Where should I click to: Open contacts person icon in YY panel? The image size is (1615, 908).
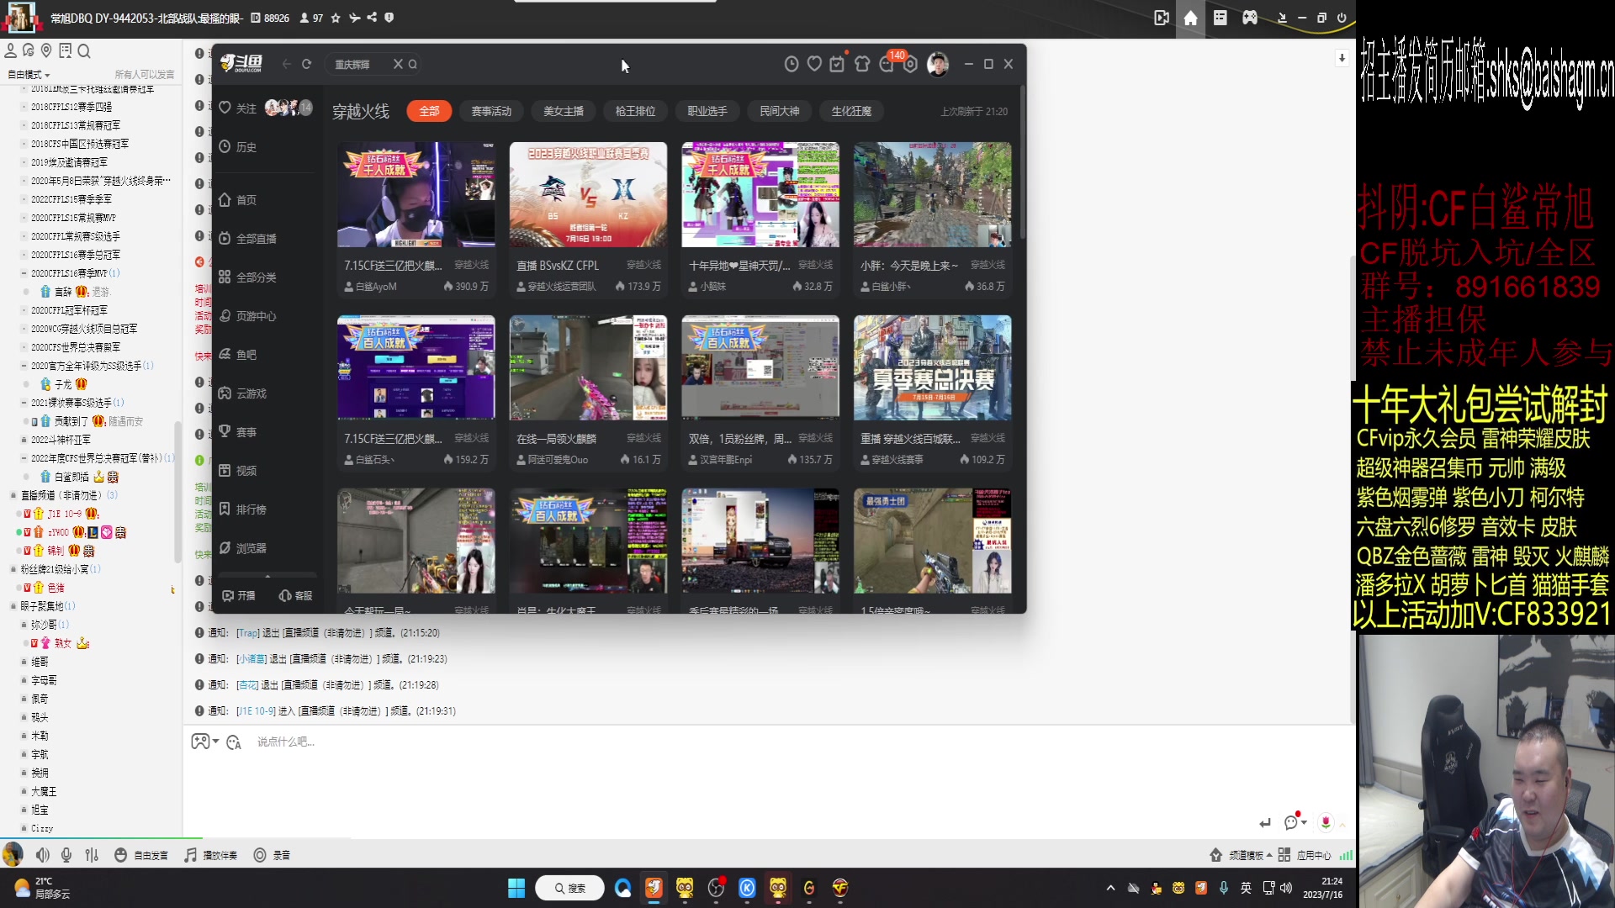[x=11, y=51]
